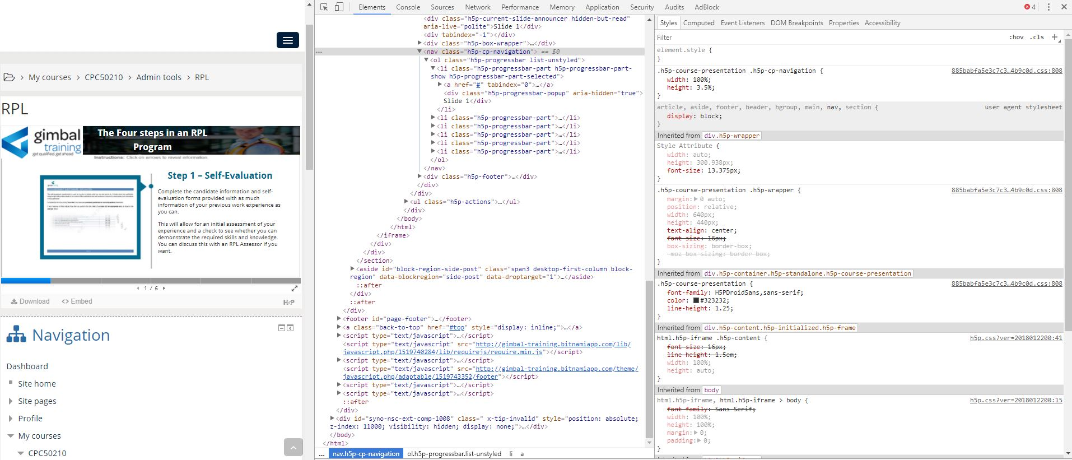Click My courses in the breadcrumb
Screen dimensions: 1072x460
pyautogui.click(x=50, y=77)
